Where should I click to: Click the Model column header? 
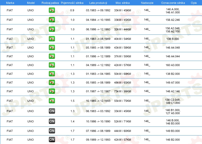[x=31, y=3]
